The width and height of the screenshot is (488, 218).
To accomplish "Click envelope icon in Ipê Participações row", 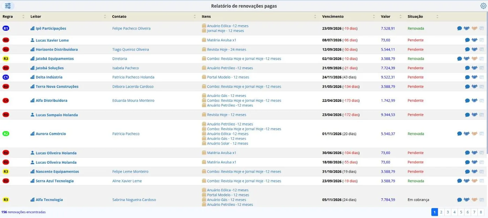I will click(x=481, y=29).
